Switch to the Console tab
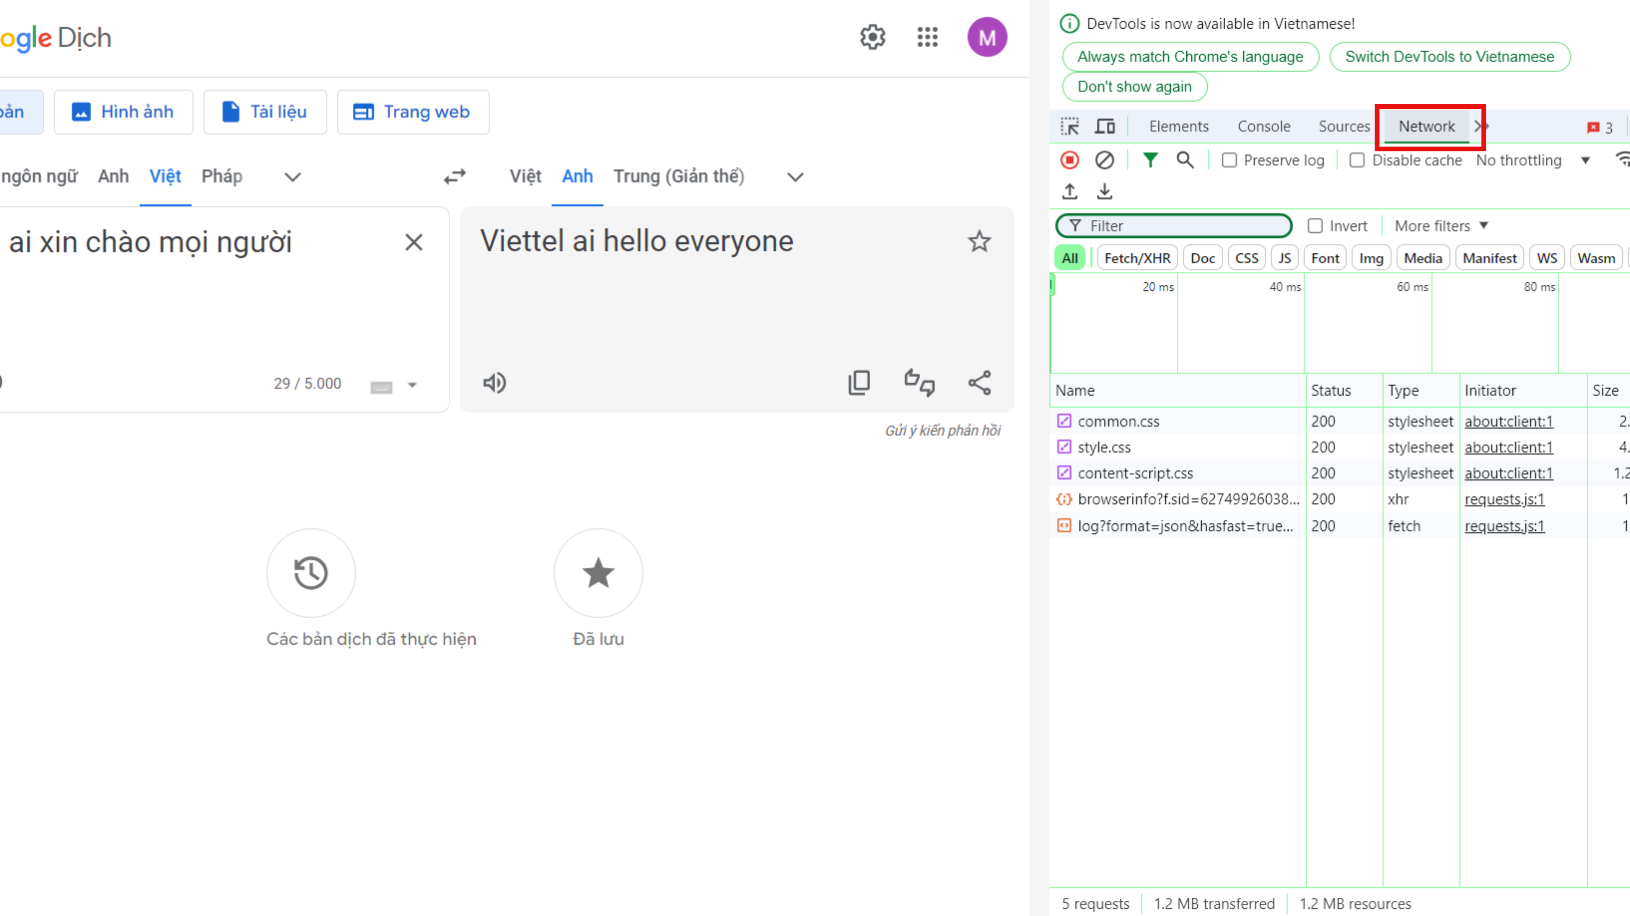 click(x=1263, y=126)
